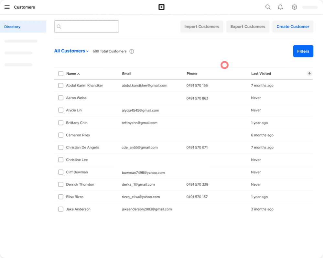Sort by the Name column arrow
This screenshot has width=323, height=258.
pyautogui.click(x=79, y=74)
